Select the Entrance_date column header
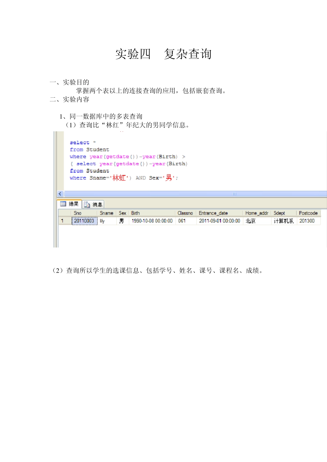This screenshot has height=462, width=327. tap(220, 213)
